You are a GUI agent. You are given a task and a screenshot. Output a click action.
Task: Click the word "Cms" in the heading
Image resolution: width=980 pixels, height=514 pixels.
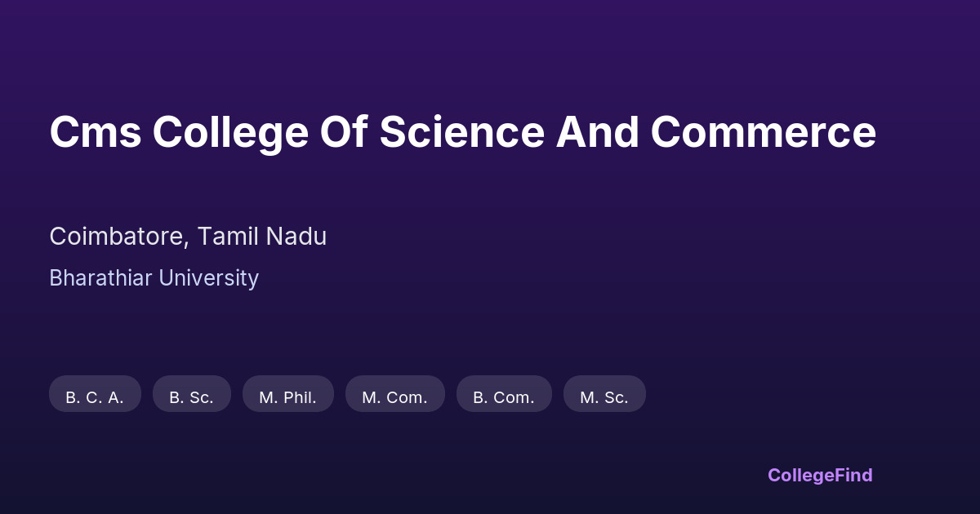[95, 132]
